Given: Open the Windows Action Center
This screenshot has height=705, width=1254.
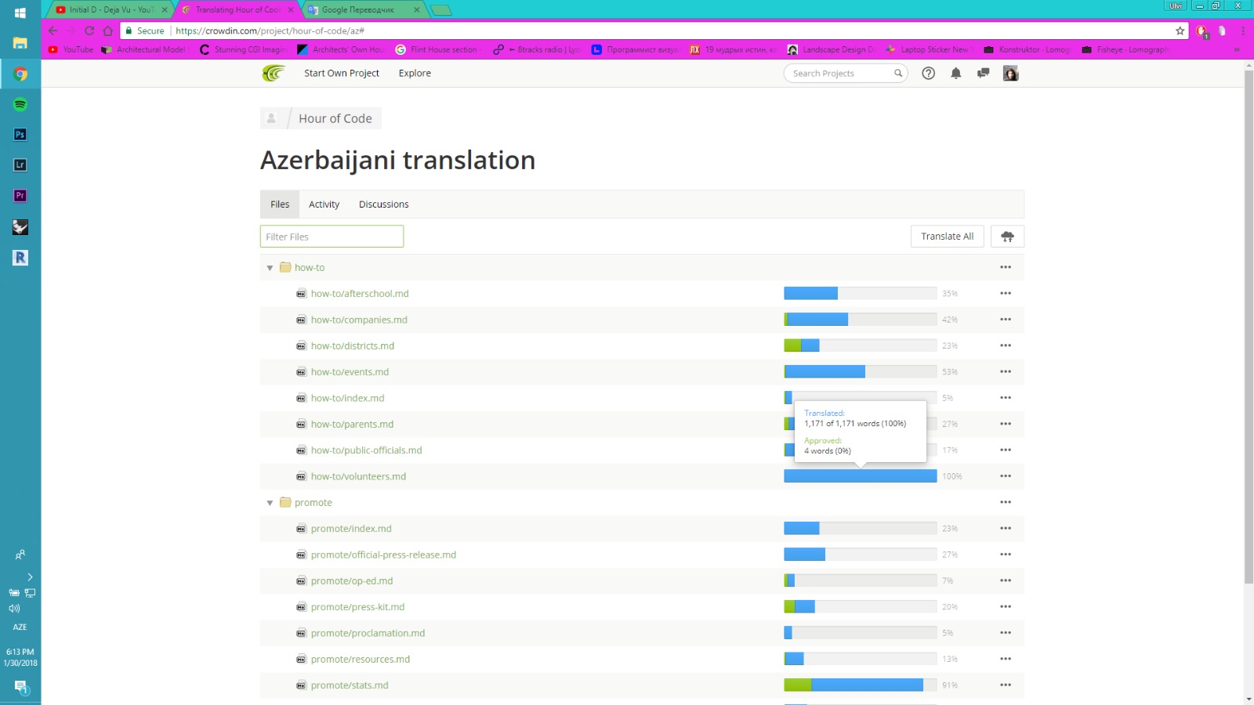Looking at the screenshot, I should 21,687.
